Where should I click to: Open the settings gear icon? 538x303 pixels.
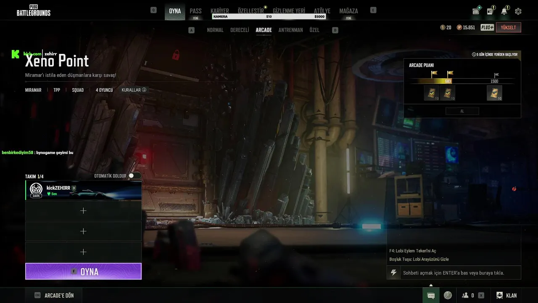tap(518, 11)
